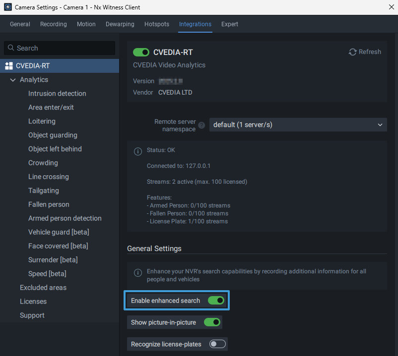Toggle the CVEDIA-RT plugin switch off
This screenshot has width=398, height=356.
coord(141,52)
